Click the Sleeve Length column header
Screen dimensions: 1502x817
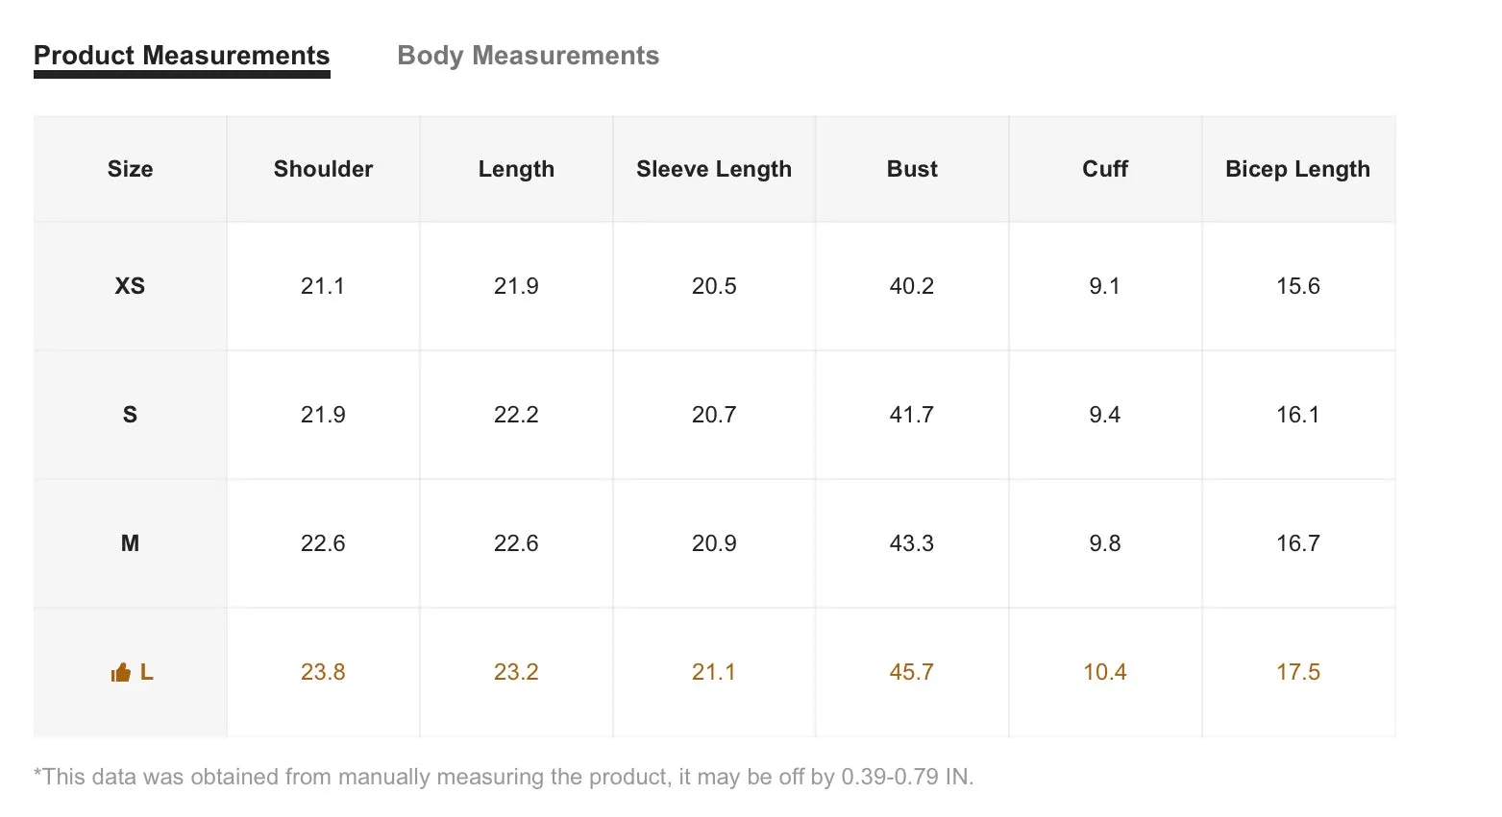tap(714, 169)
